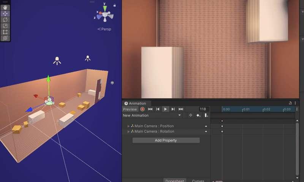Toggle the scene gizmo rotation lock

tap(115, 5)
